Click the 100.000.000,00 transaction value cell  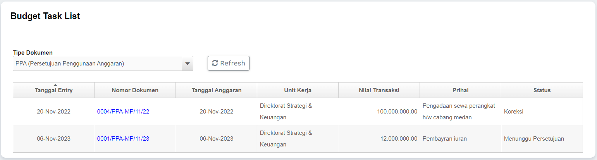tap(397, 112)
